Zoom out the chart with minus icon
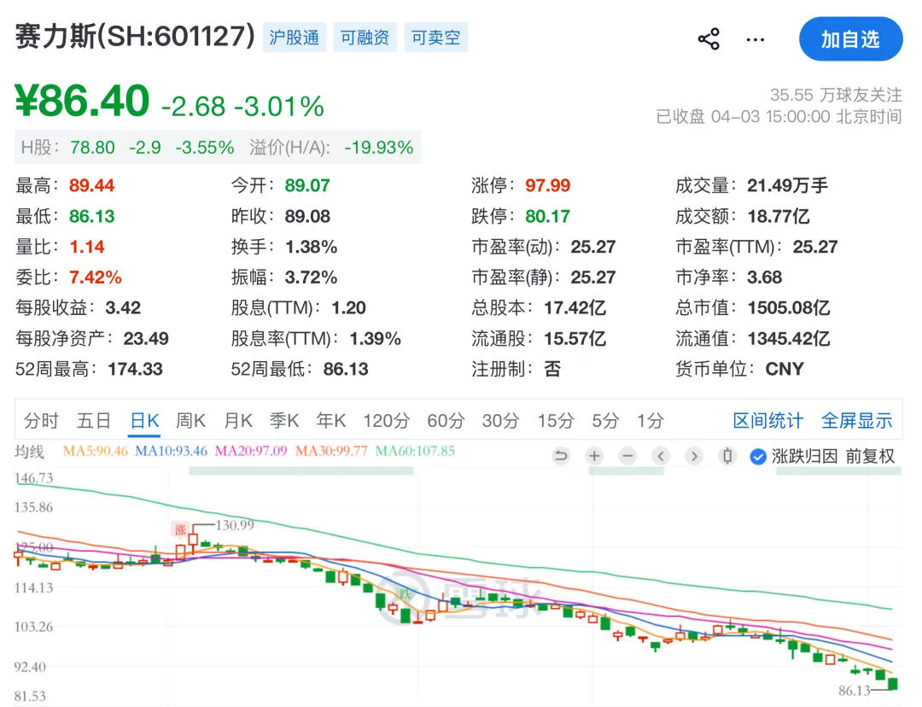922x707 pixels. click(628, 456)
